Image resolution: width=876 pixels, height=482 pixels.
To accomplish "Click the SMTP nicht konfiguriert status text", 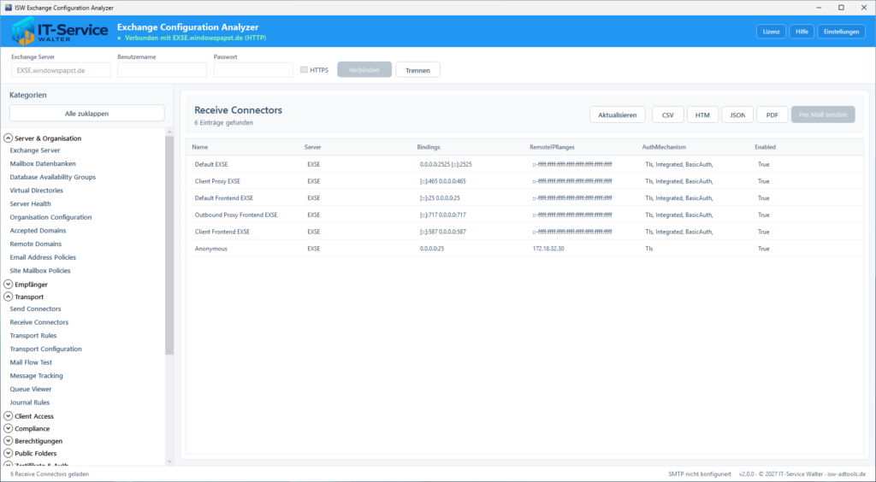I will [x=700, y=474].
